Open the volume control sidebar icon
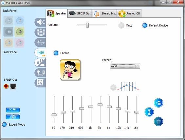Viewport: 185px width, 140px height. pos(40,22)
